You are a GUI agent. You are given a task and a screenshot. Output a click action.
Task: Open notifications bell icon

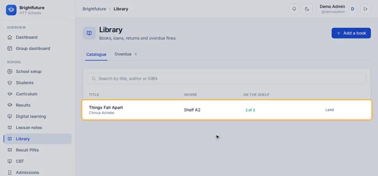[x=294, y=9]
